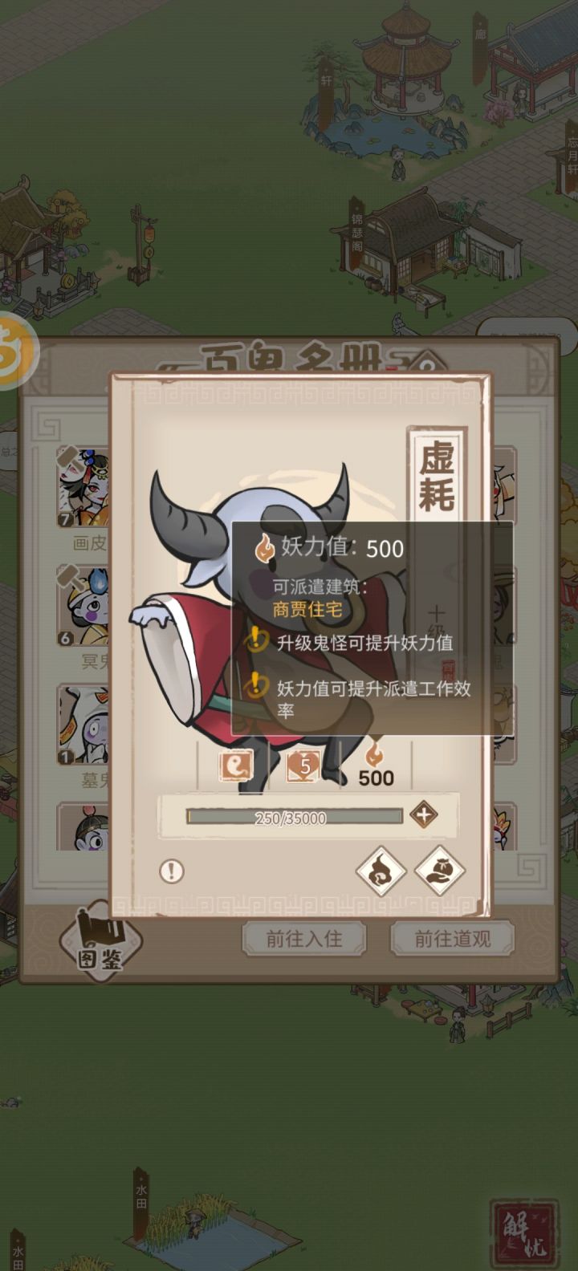The image size is (578, 1271).
Task: Tap the plus icon beside the experience bar
Action: coord(424,815)
